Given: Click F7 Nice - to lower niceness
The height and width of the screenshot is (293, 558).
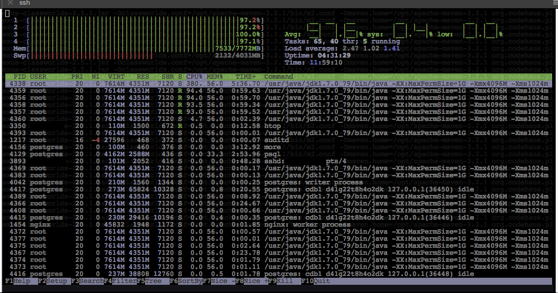Looking at the screenshot, I should pyautogui.click(x=220, y=281).
